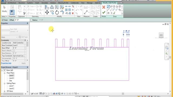Select the Array tool
Viewport: 173px width, 97px height.
[66, 10]
